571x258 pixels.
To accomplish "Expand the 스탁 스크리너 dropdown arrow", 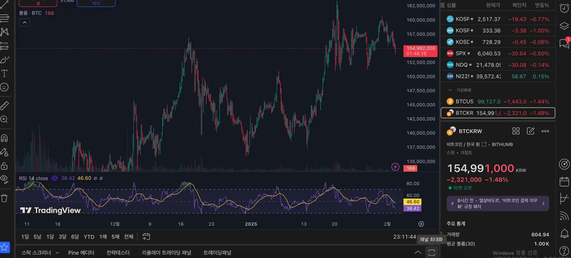I will (57, 253).
